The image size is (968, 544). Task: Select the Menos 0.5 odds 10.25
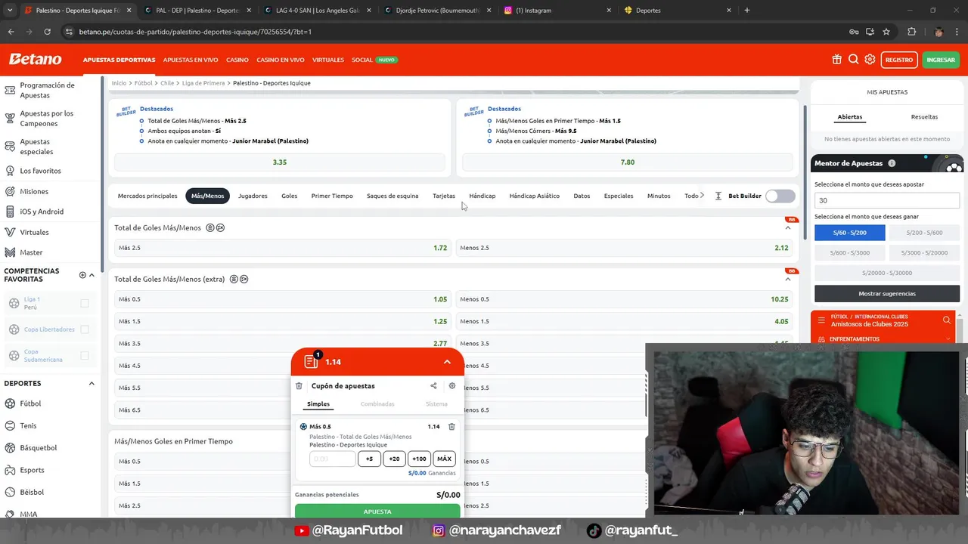[625, 299]
